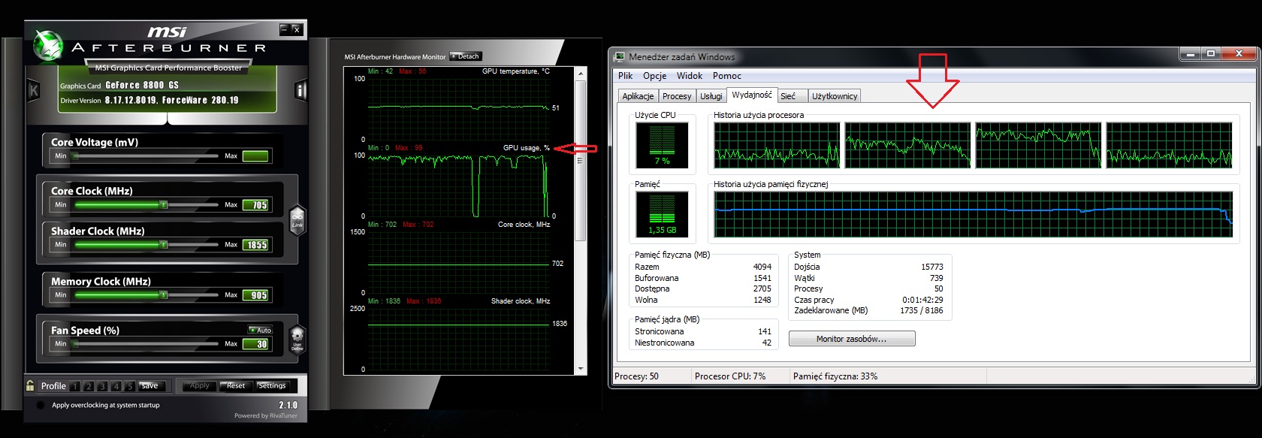Viewport: 1262px width, 438px height.
Task: Select profile slot 2
Action: tap(89, 386)
